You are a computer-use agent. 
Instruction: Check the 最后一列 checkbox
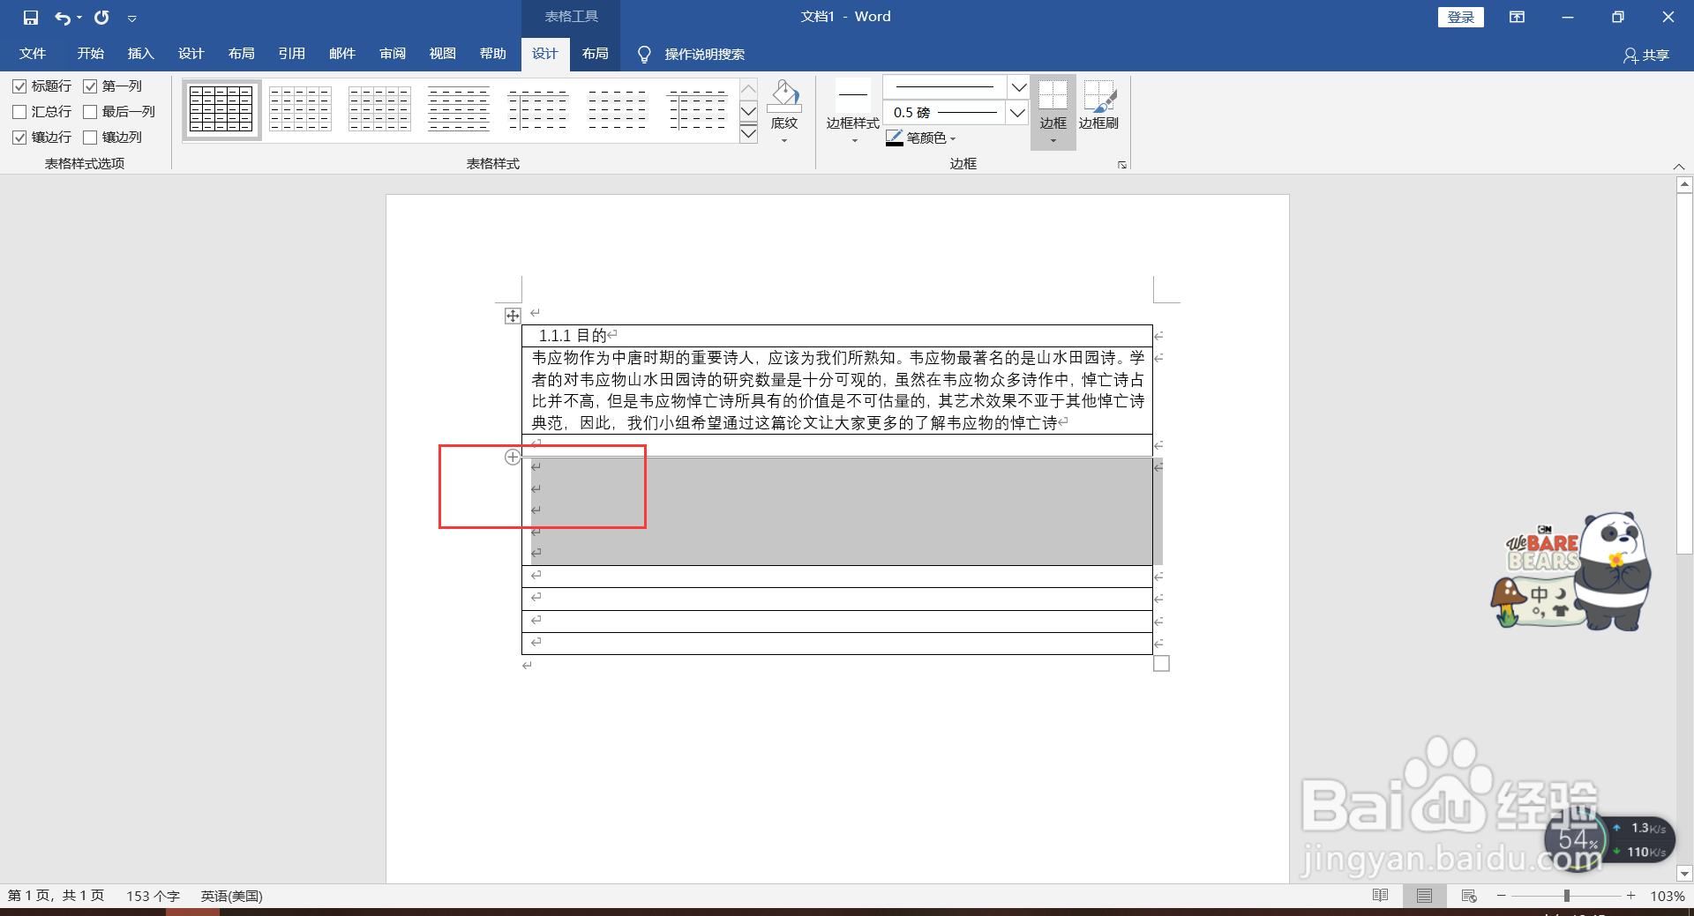tap(90, 112)
